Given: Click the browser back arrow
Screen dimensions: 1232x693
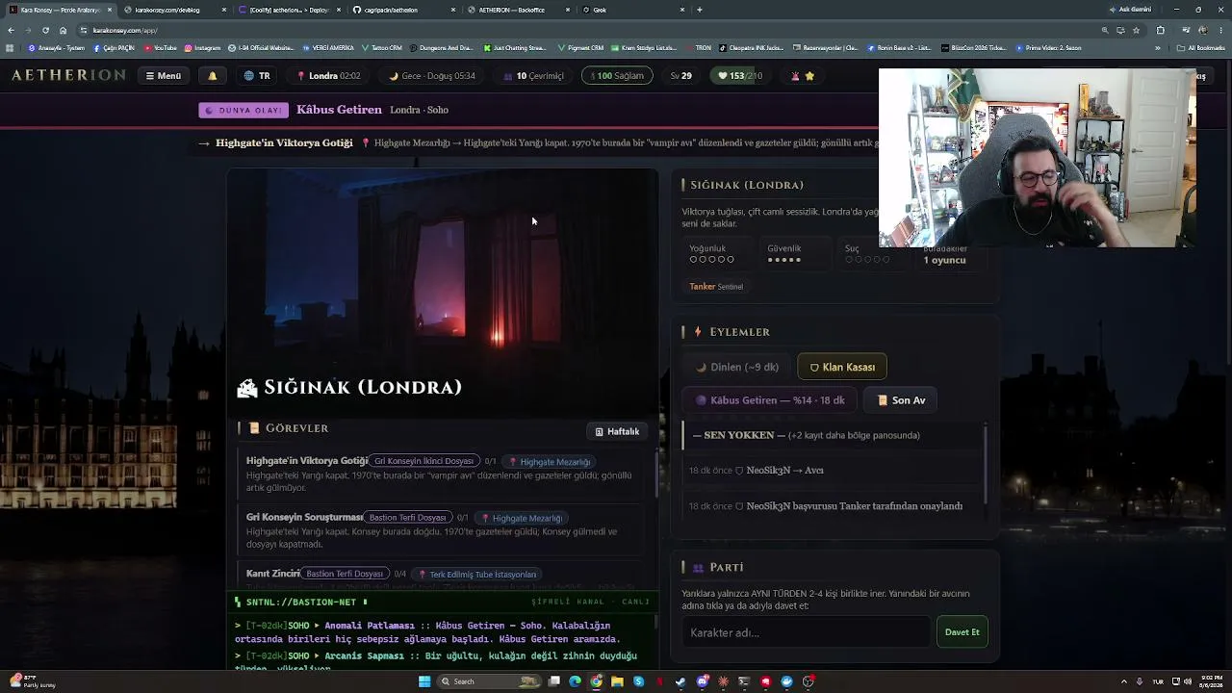Looking at the screenshot, I should pyautogui.click(x=11, y=30).
